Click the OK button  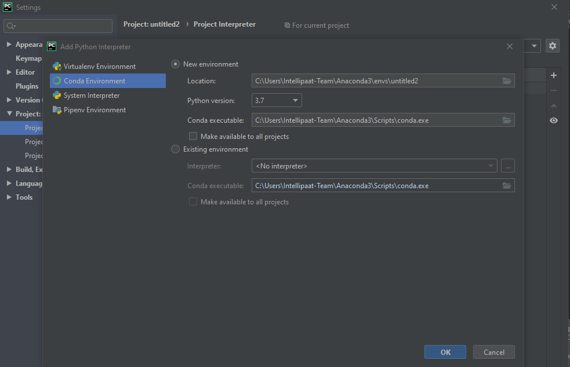tap(445, 352)
